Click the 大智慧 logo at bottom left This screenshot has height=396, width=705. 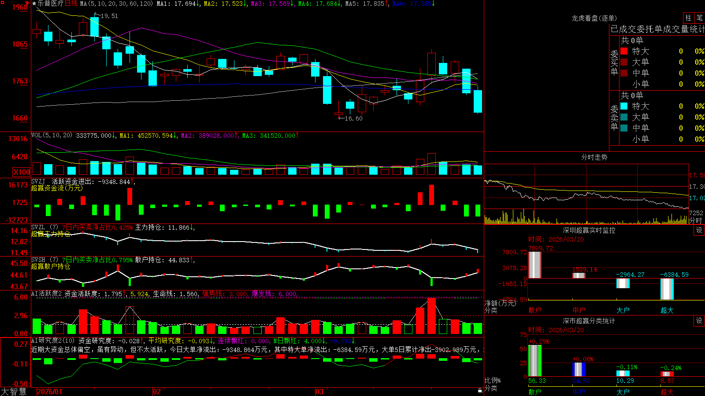coord(14,392)
